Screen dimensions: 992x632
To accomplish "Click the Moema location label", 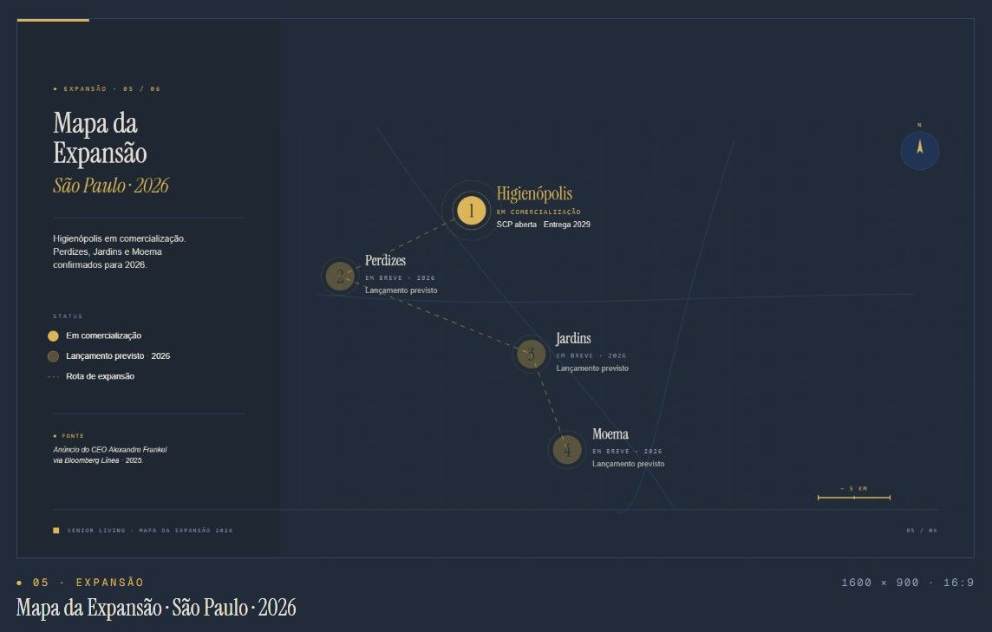I will pyautogui.click(x=610, y=434).
